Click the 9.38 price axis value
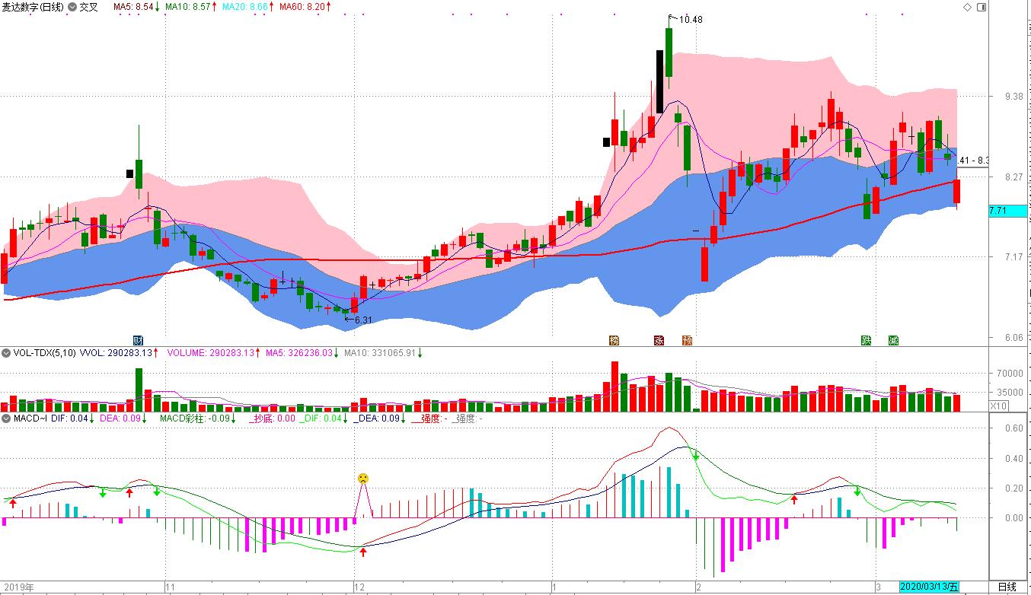The height and width of the screenshot is (595, 1031). point(1014,97)
